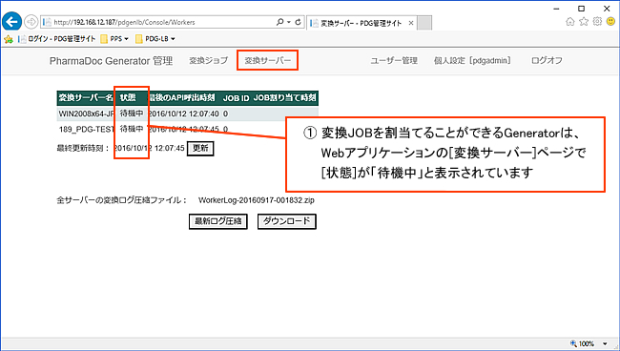This screenshot has width=620, height=351.
Task: Open the browser Home icon
Action: (569, 21)
